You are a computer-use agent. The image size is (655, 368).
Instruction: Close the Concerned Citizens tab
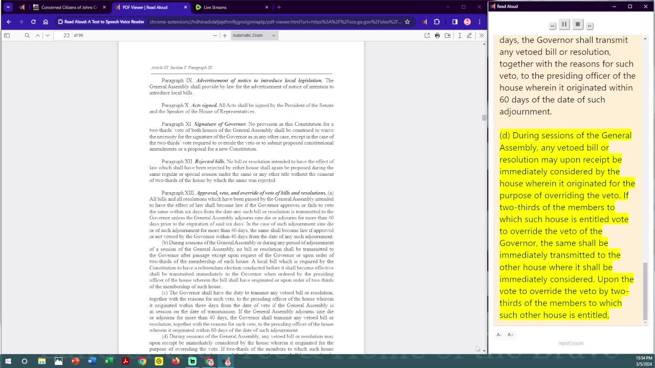click(104, 7)
